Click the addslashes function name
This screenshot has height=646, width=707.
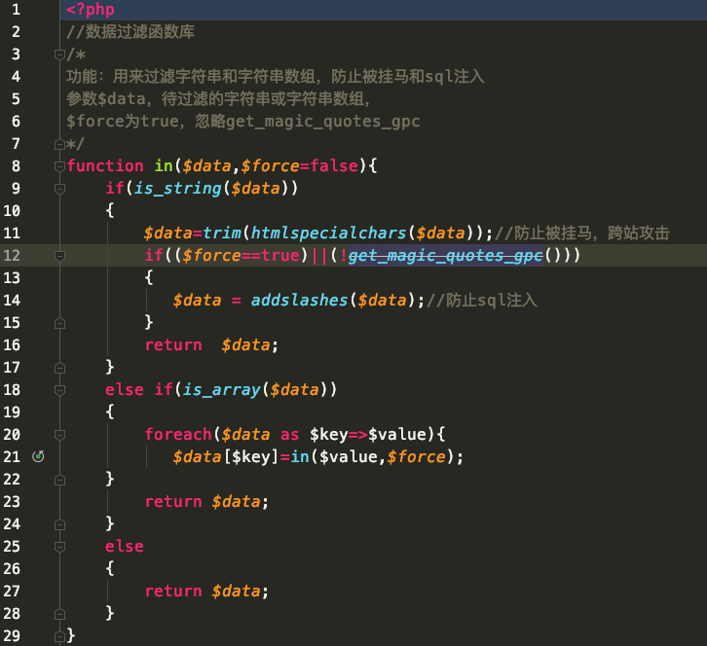[299, 300]
